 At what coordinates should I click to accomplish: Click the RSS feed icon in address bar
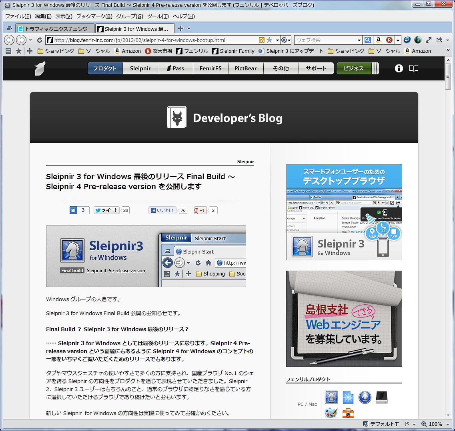pyautogui.click(x=261, y=40)
